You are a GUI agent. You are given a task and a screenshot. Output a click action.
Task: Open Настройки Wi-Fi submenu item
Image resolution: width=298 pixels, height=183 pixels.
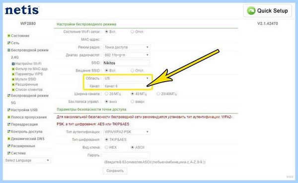click(28, 64)
